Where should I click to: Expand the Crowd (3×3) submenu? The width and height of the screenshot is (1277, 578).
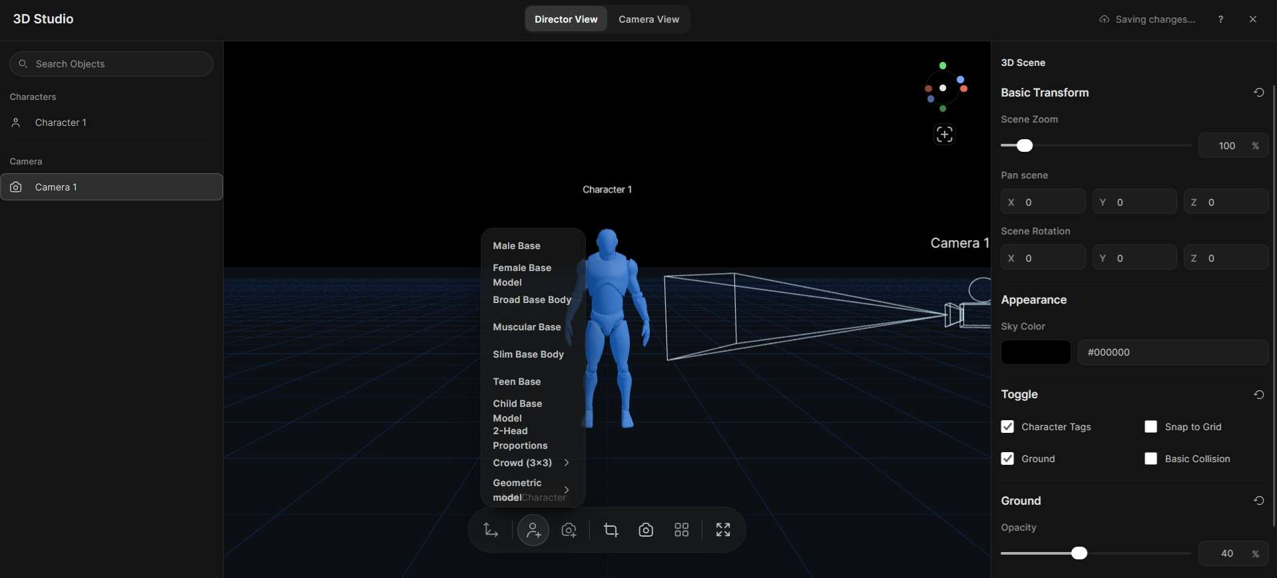(x=532, y=463)
